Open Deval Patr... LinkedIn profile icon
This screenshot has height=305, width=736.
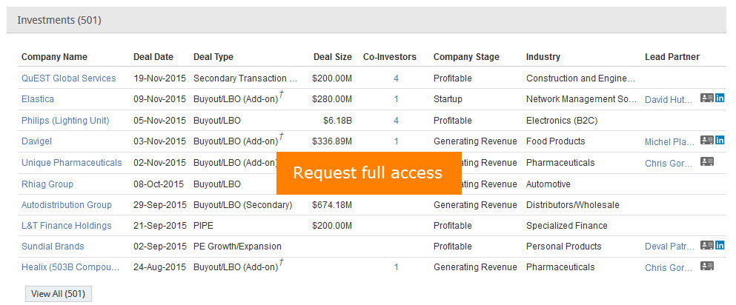tap(720, 244)
